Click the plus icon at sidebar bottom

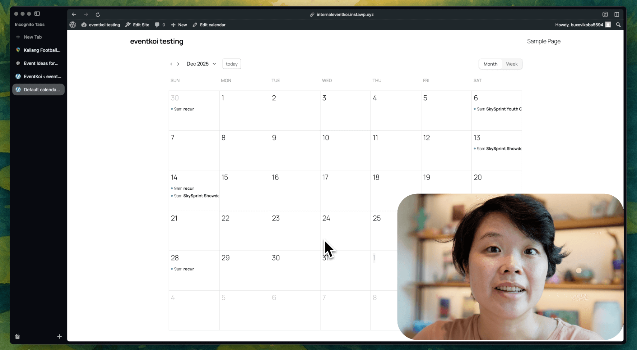[x=59, y=336]
